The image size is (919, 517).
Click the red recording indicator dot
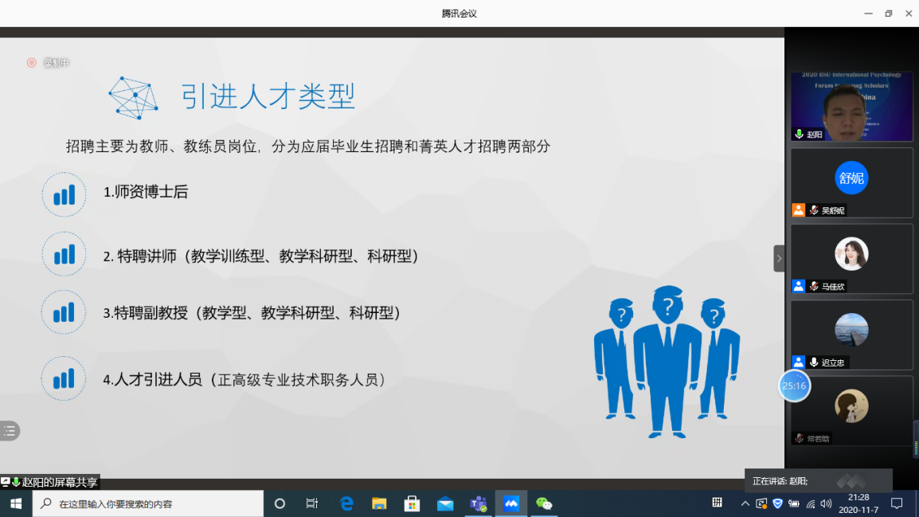pyautogui.click(x=32, y=63)
